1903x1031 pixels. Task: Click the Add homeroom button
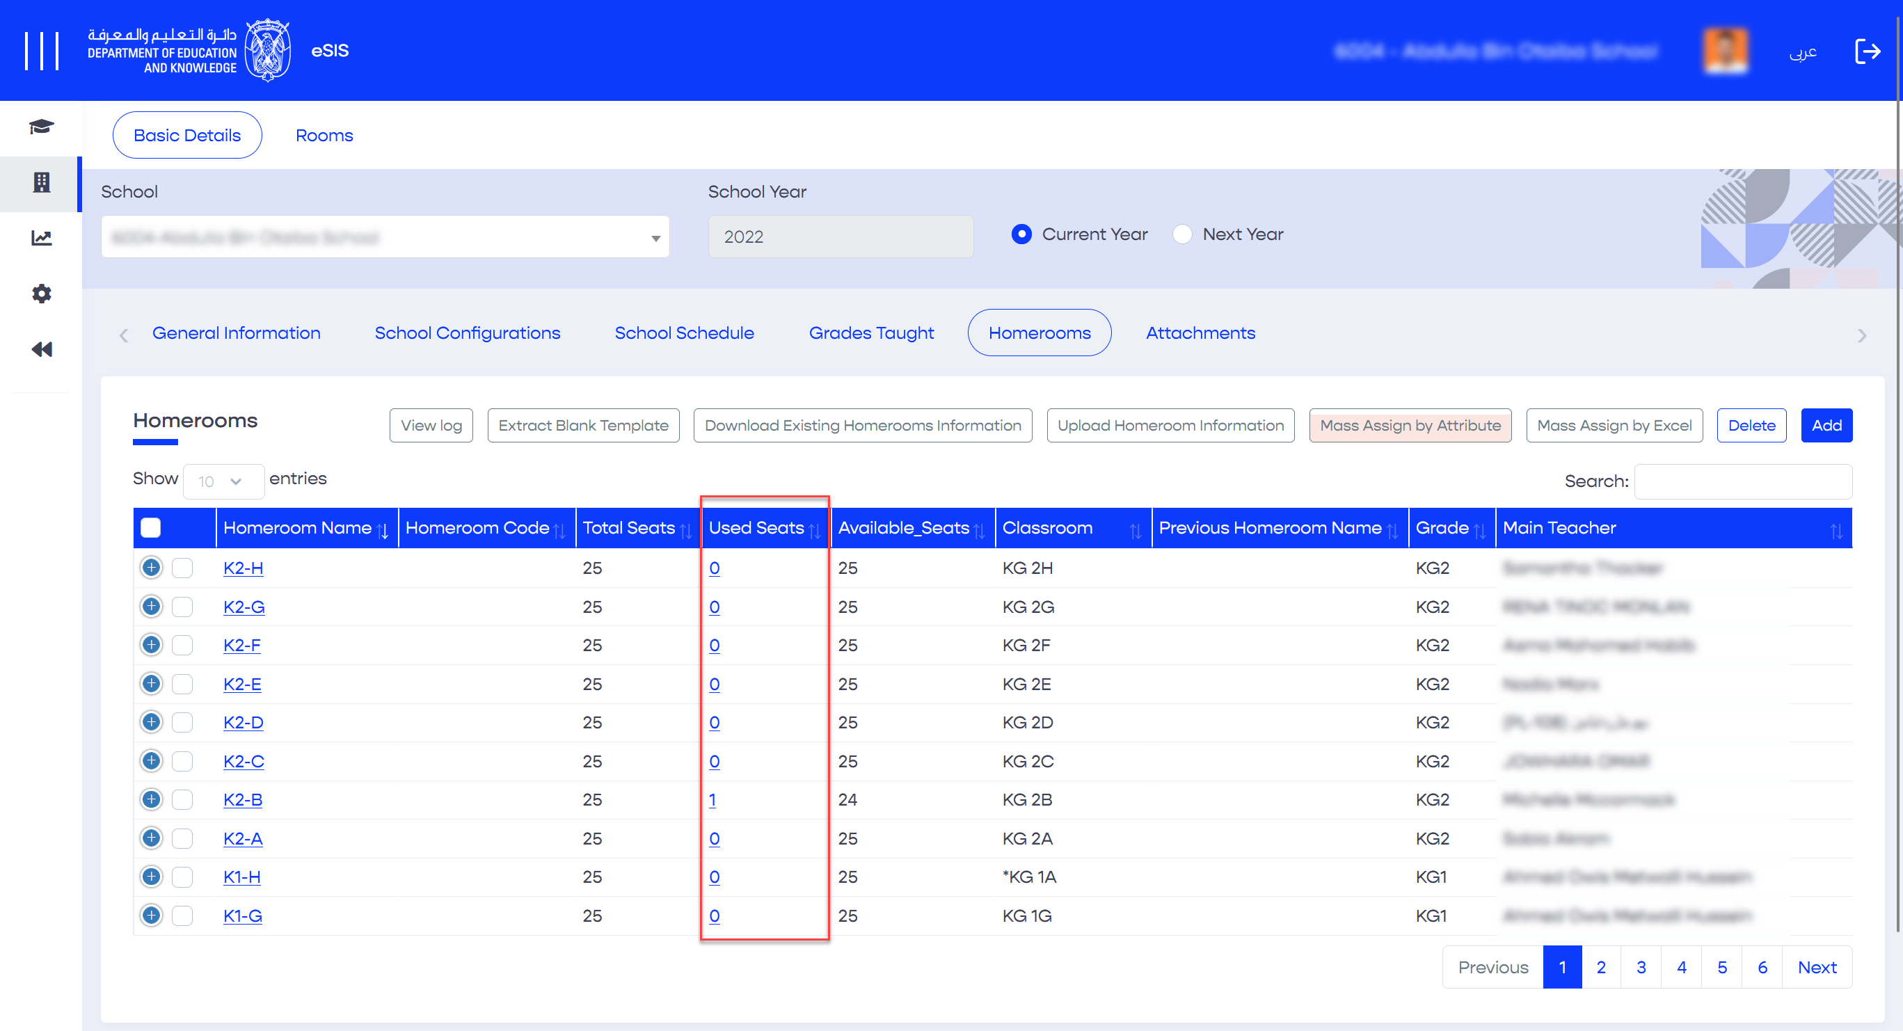1826,425
